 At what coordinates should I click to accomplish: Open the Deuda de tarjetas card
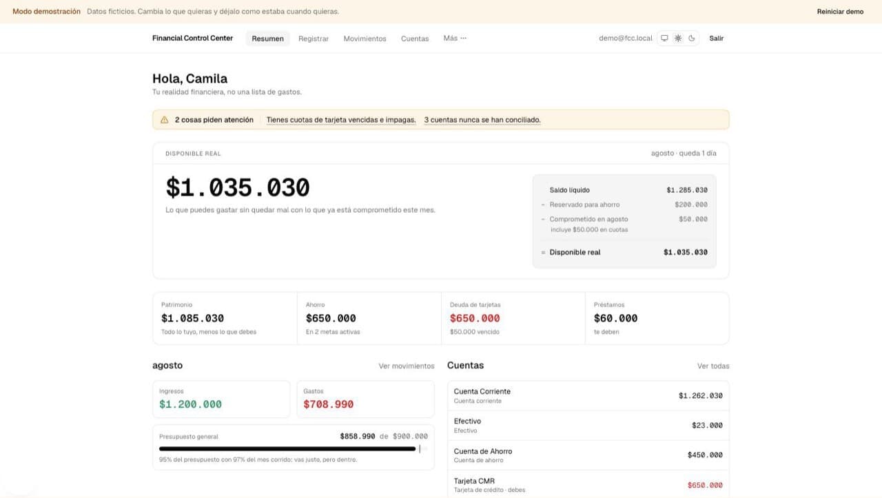513,318
